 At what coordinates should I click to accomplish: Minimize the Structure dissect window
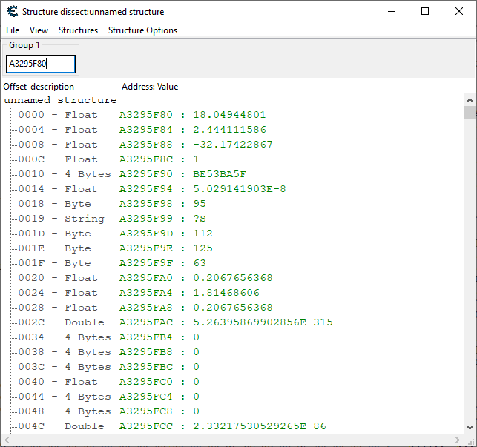(x=391, y=11)
